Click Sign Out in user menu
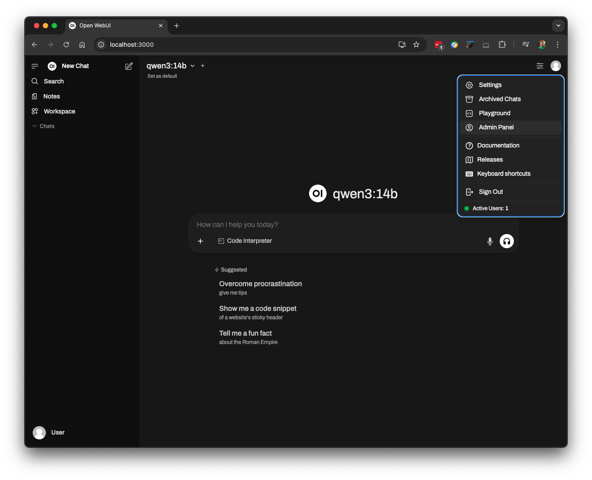The width and height of the screenshot is (592, 480). 490,192
